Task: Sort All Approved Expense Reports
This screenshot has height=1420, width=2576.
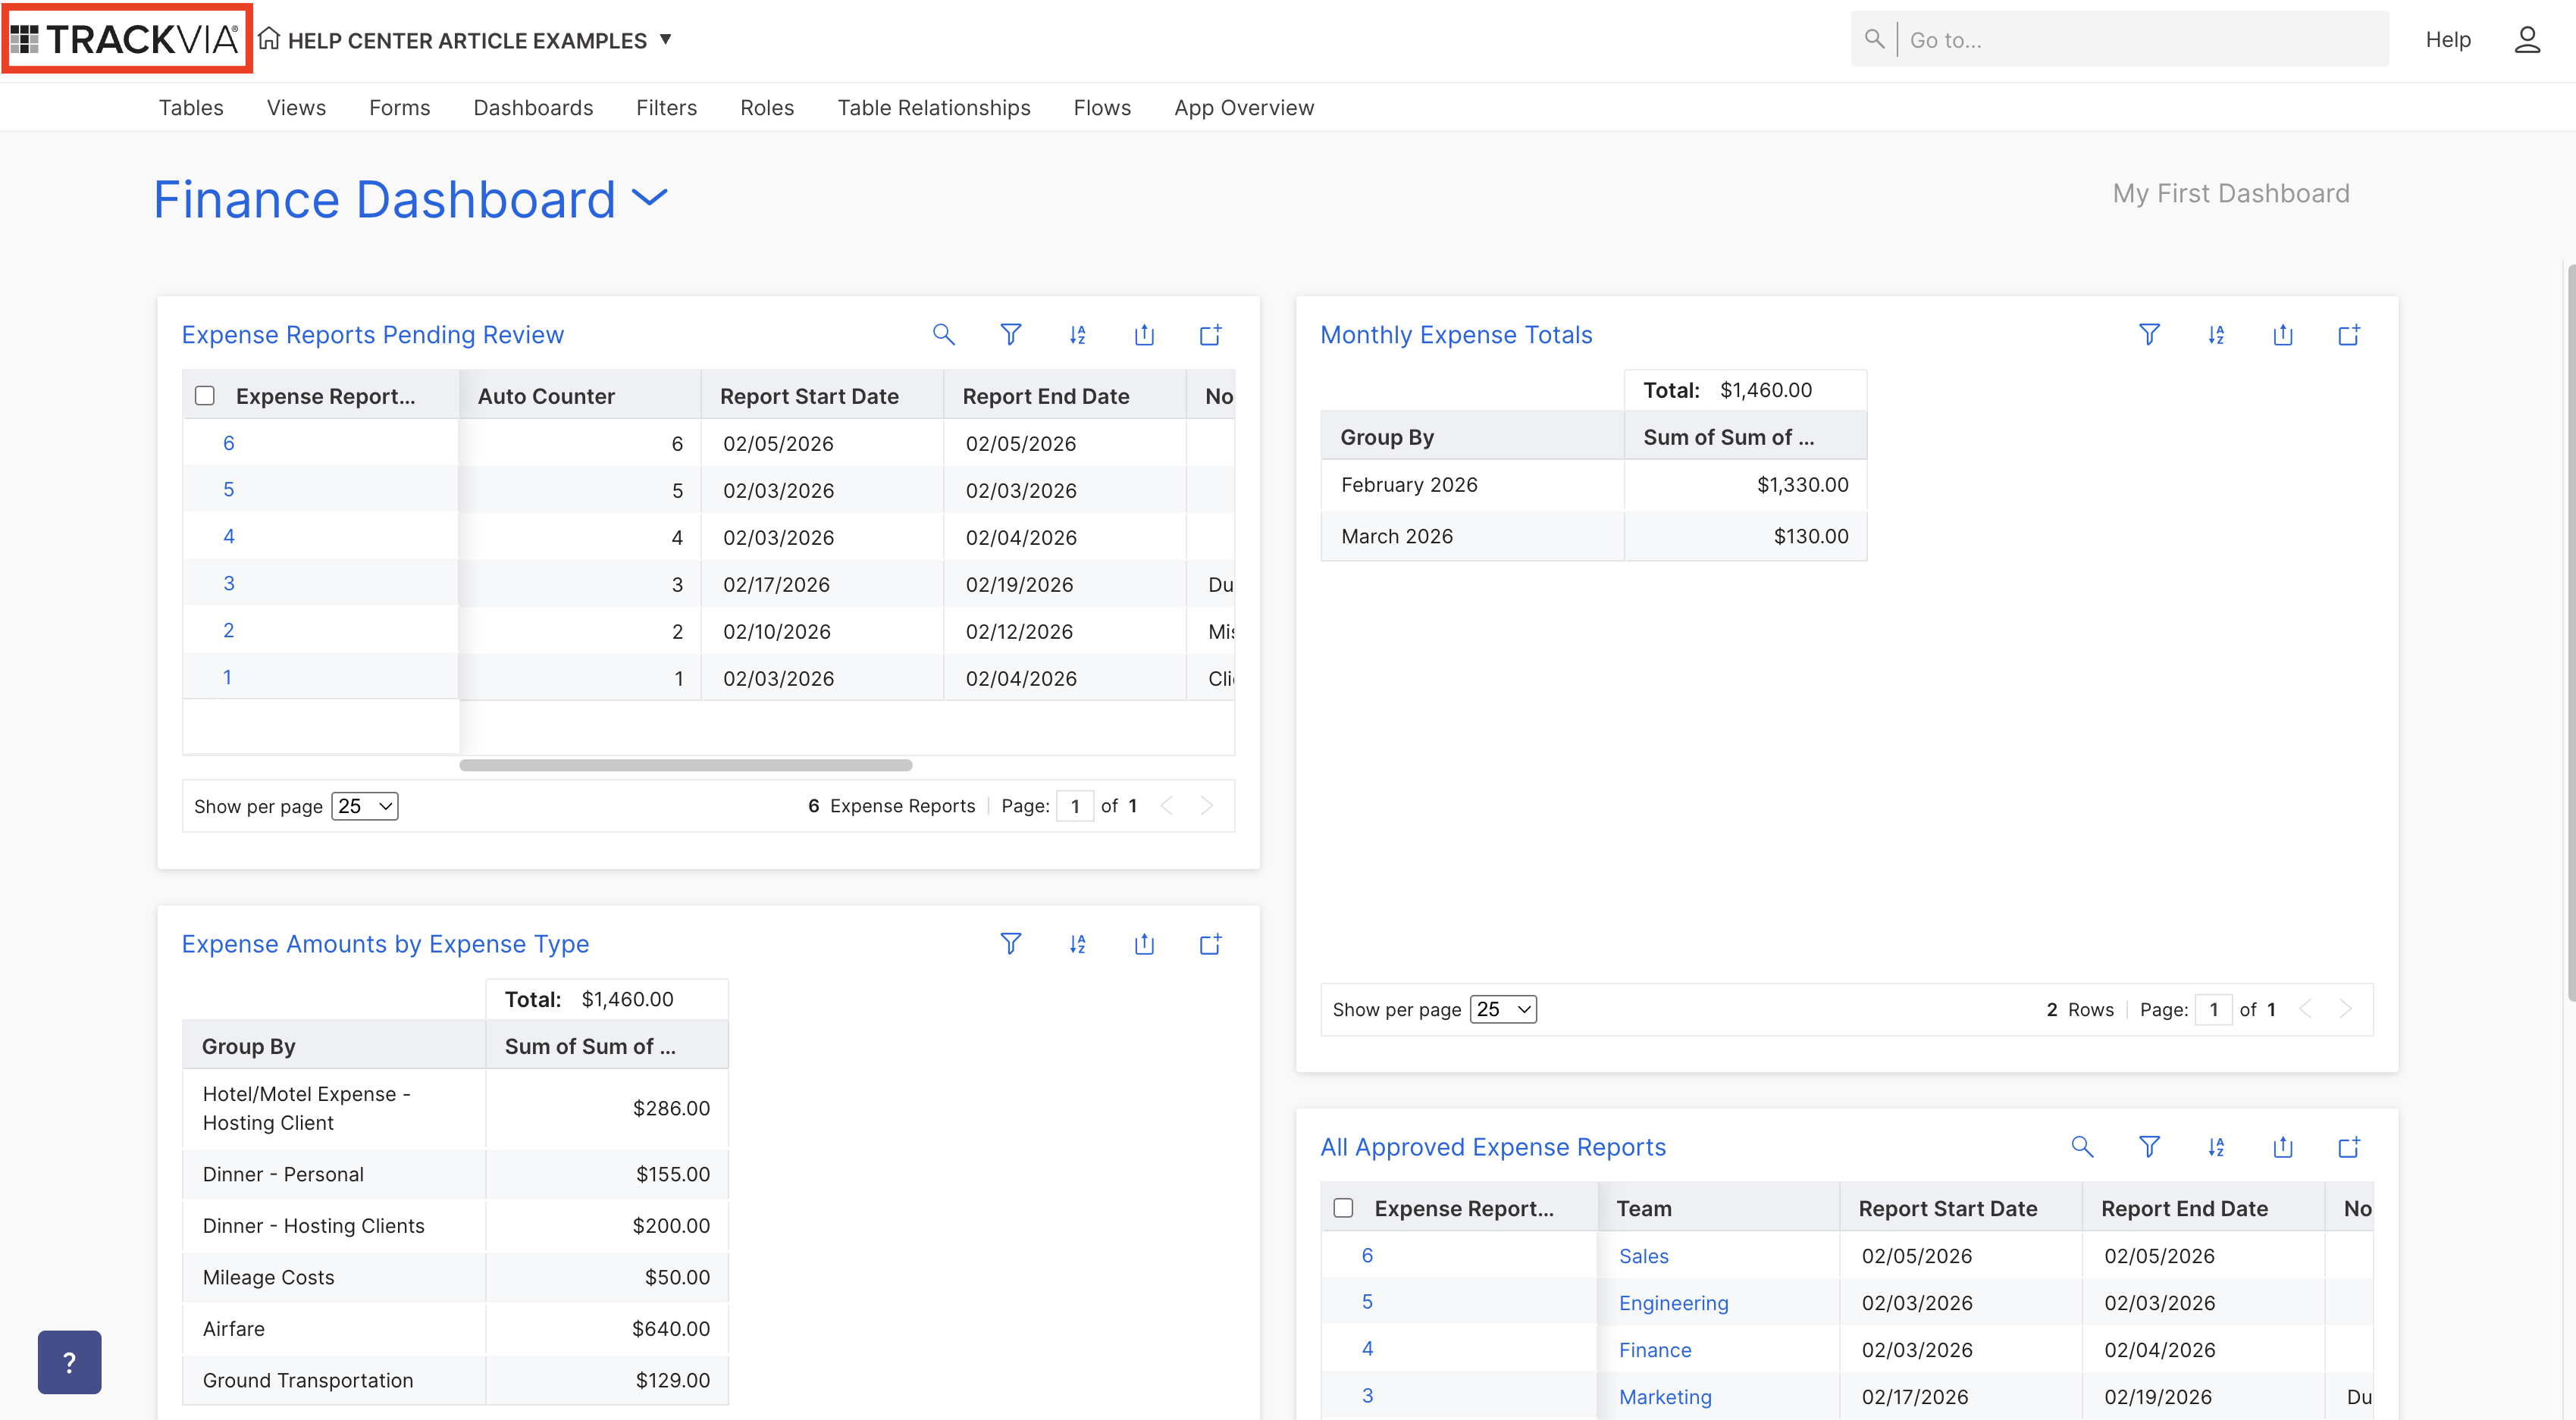Action: pos(2216,1147)
